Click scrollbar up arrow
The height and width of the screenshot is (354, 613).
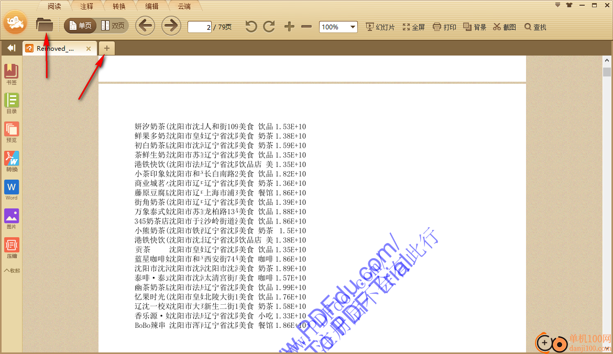[x=607, y=61]
